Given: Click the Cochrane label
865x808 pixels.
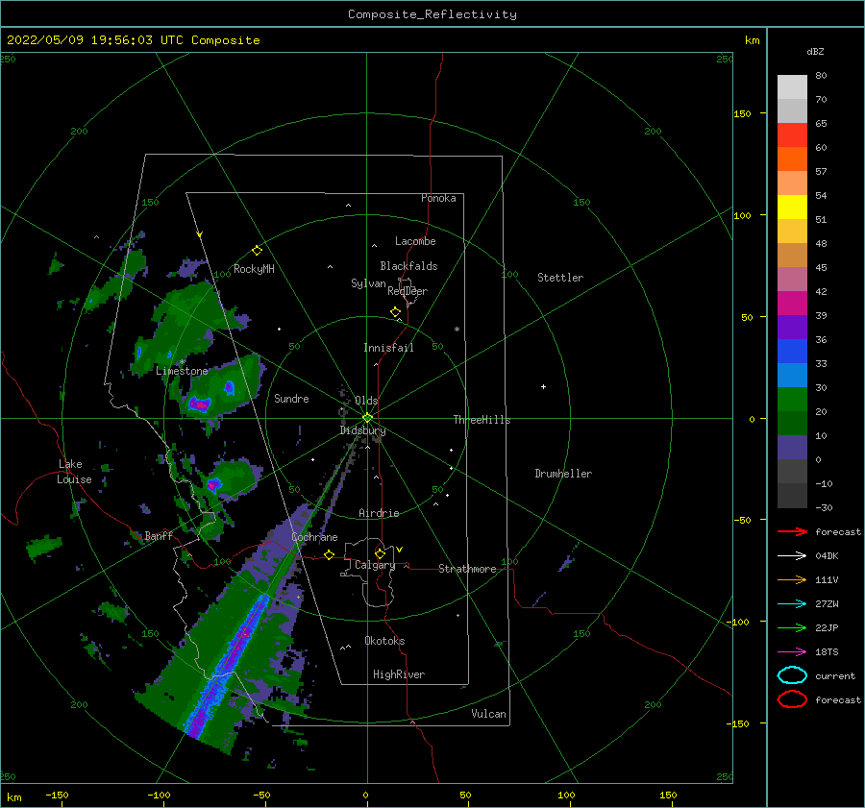Looking at the screenshot, I should click(x=314, y=537).
